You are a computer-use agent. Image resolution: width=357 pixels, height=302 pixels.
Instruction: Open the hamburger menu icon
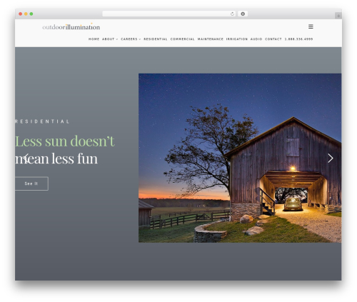click(311, 26)
